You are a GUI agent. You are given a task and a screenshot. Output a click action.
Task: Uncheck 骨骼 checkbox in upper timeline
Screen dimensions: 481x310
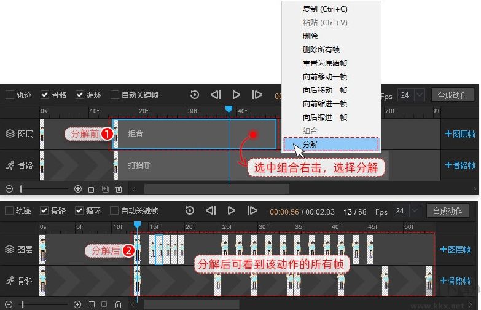click(x=45, y=95)
